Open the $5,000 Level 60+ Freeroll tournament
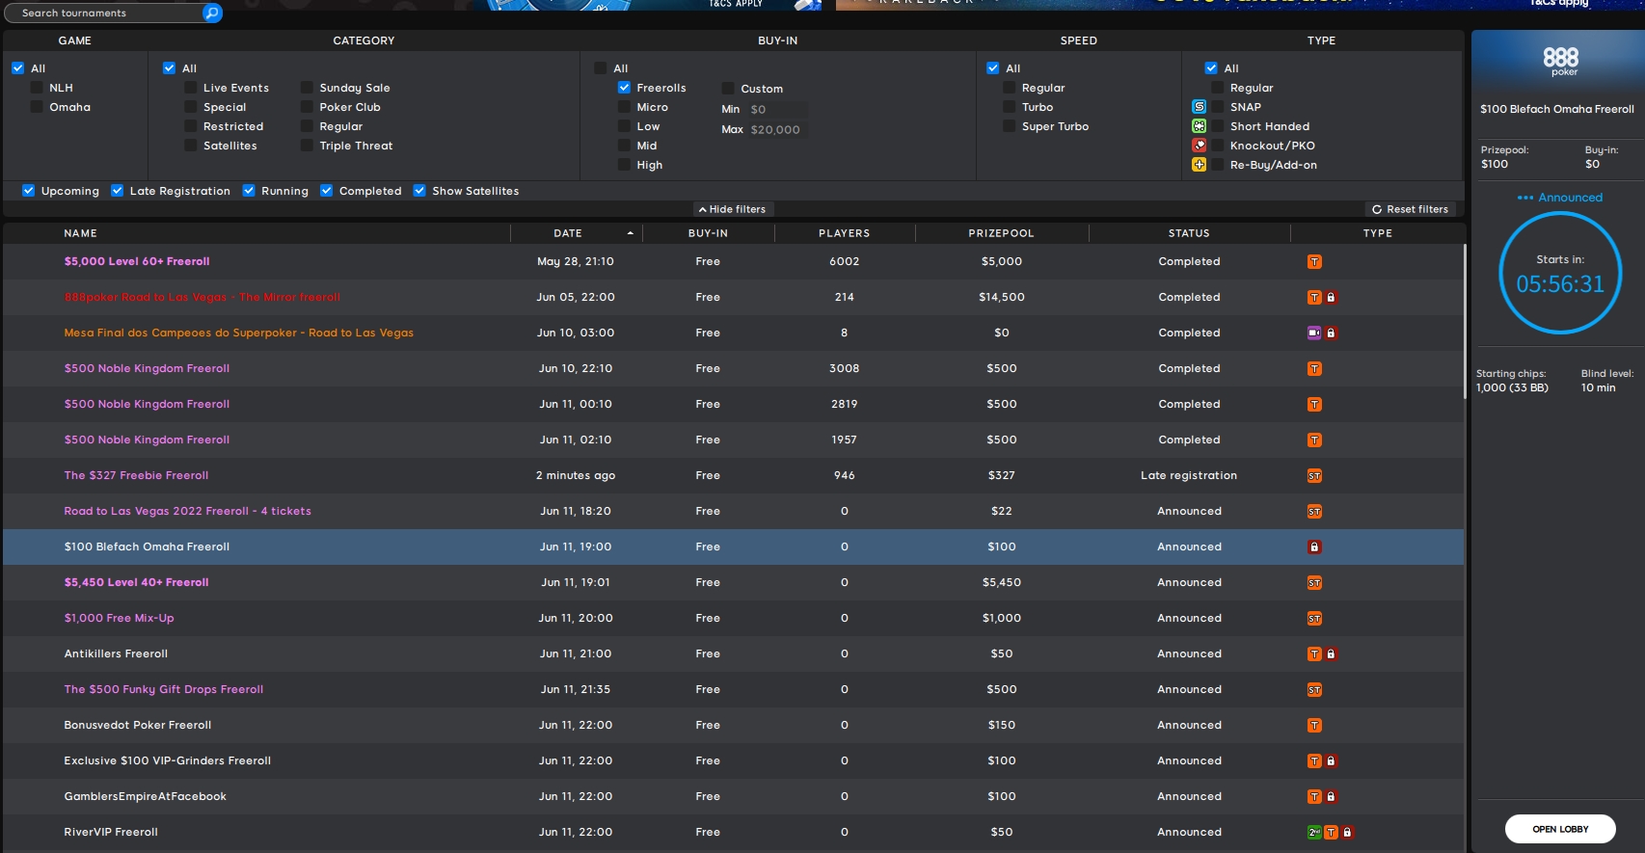1645x853 pixels. [137, 261]
